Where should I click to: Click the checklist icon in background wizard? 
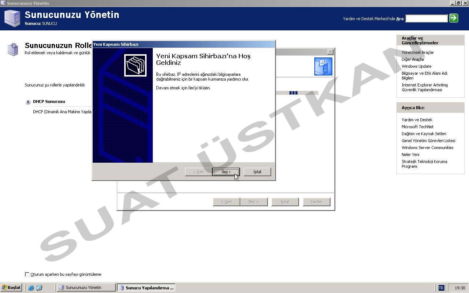(323, 66)
